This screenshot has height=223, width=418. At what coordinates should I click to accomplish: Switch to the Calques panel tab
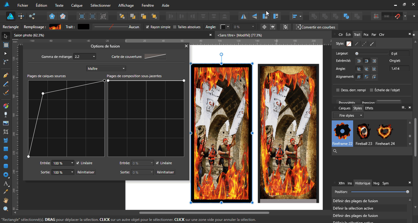(344, 108)
